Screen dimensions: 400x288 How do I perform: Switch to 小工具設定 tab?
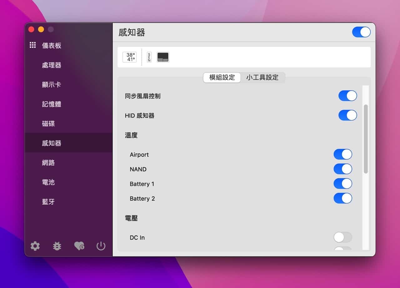[x=262, y=77]
